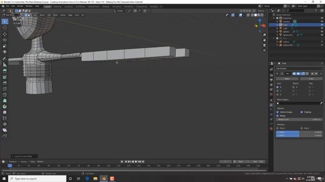325x182 pixels.
Task: Open the Edit Mode dropdown
Action: [x=11, y=15]
